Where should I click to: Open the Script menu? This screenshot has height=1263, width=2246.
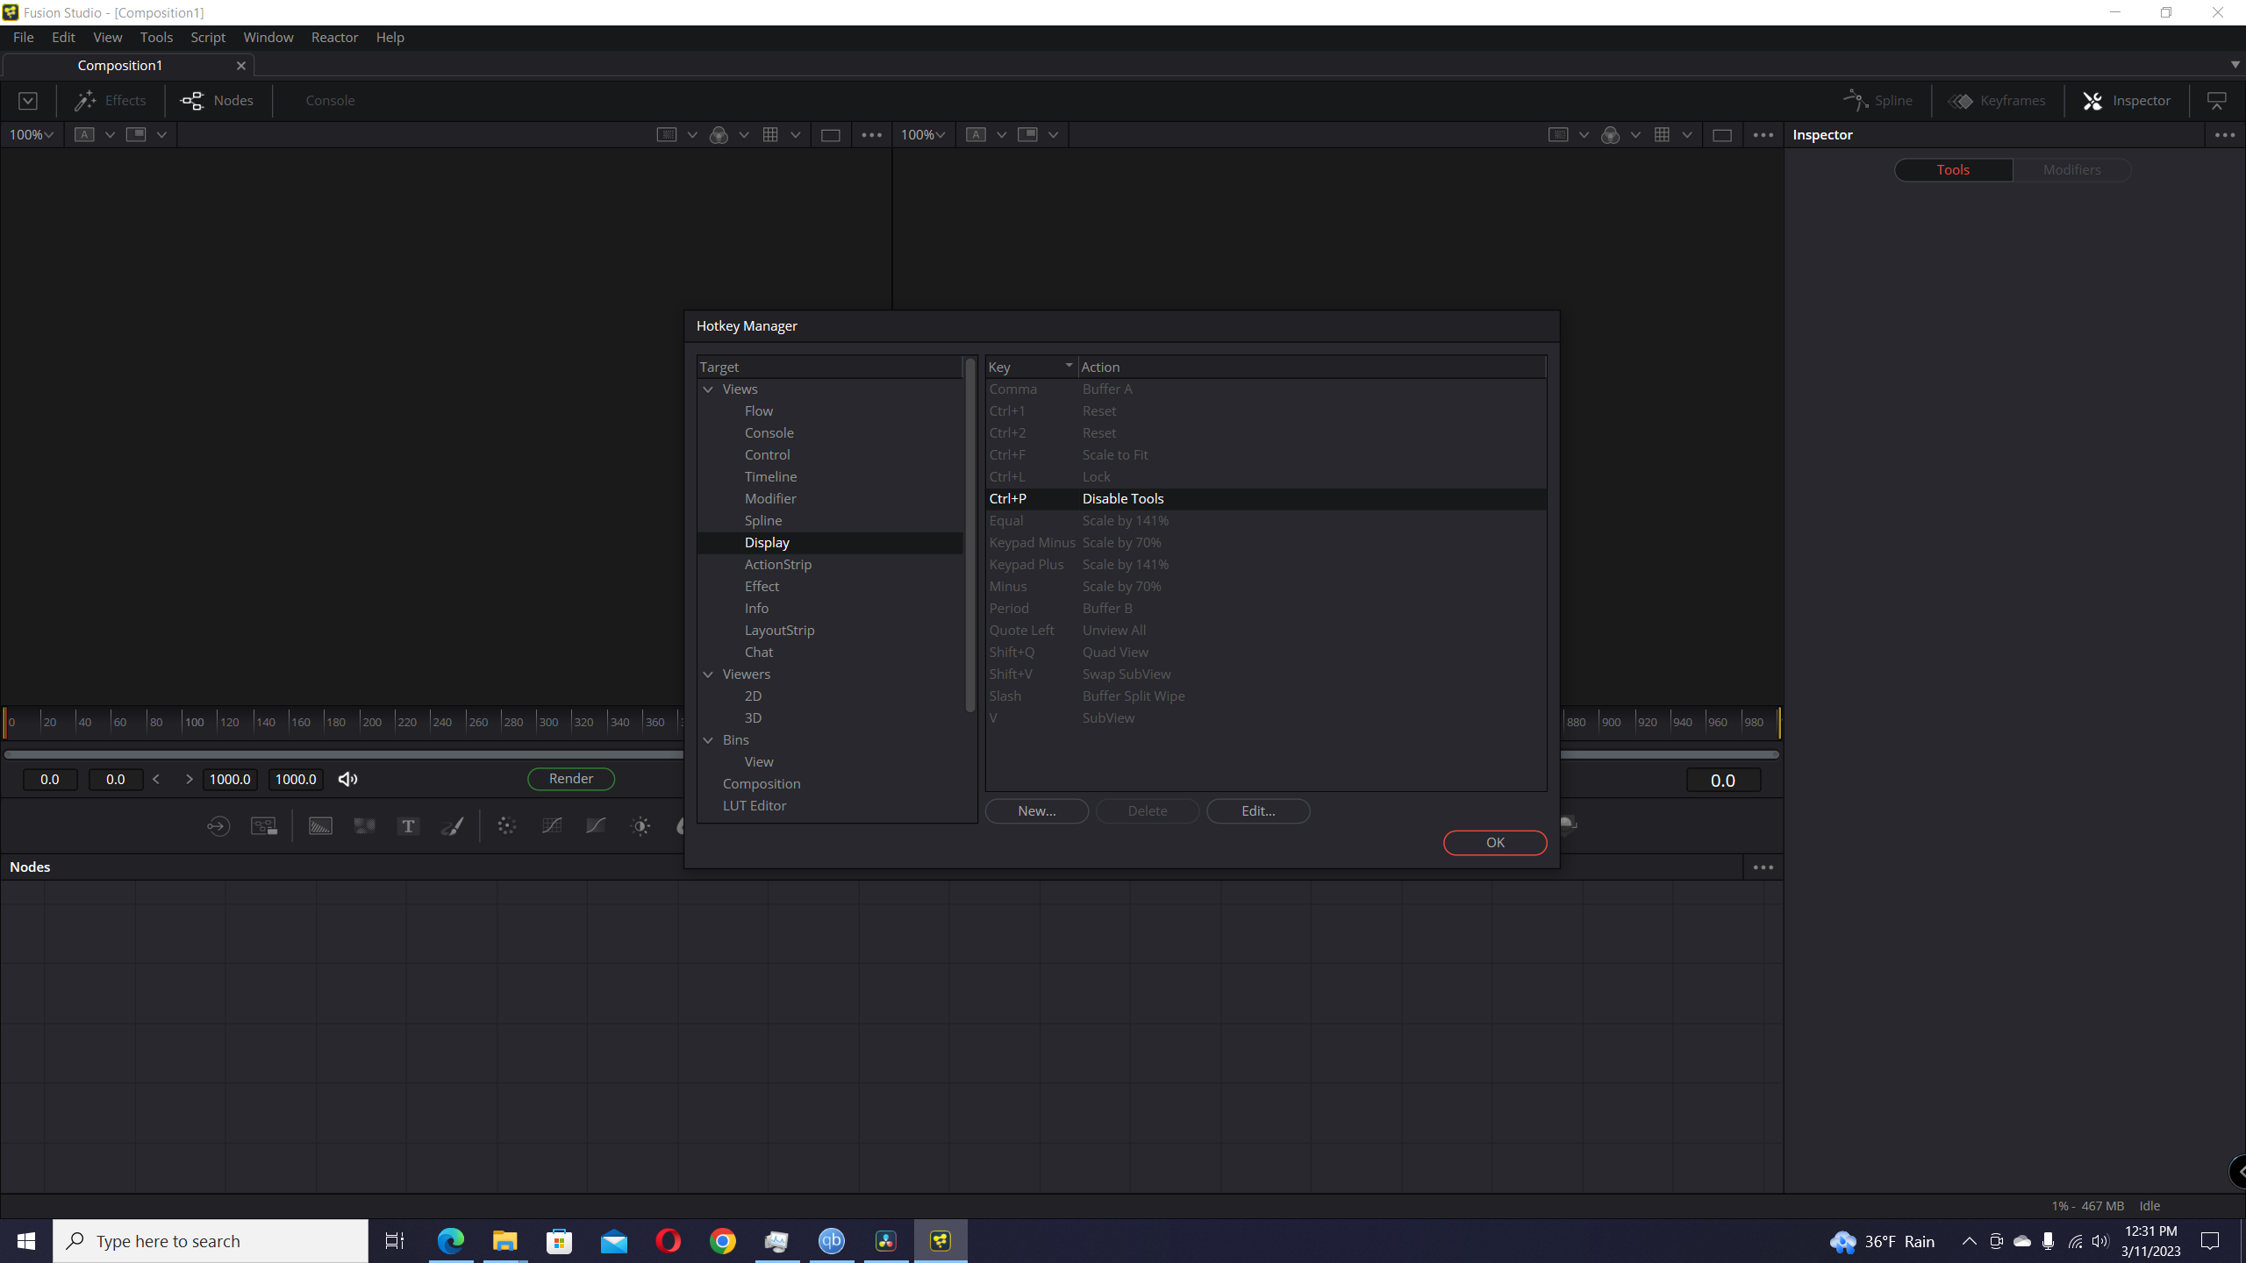208,37
